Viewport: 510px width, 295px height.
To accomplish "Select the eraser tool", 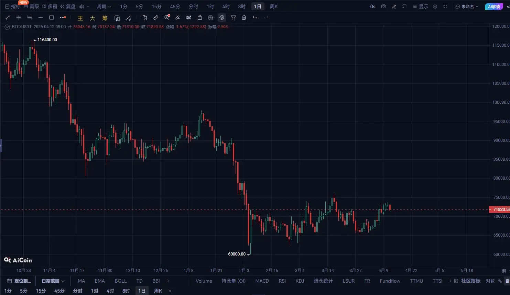I will coord(178,18).
